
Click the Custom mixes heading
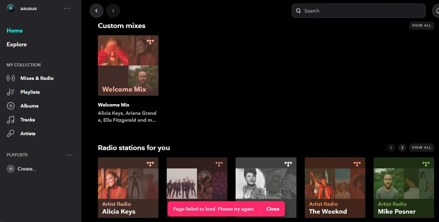pyautogui.click(x=122, y=26)
